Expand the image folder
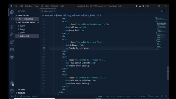The image size is (176, 99). pos(23,29)
